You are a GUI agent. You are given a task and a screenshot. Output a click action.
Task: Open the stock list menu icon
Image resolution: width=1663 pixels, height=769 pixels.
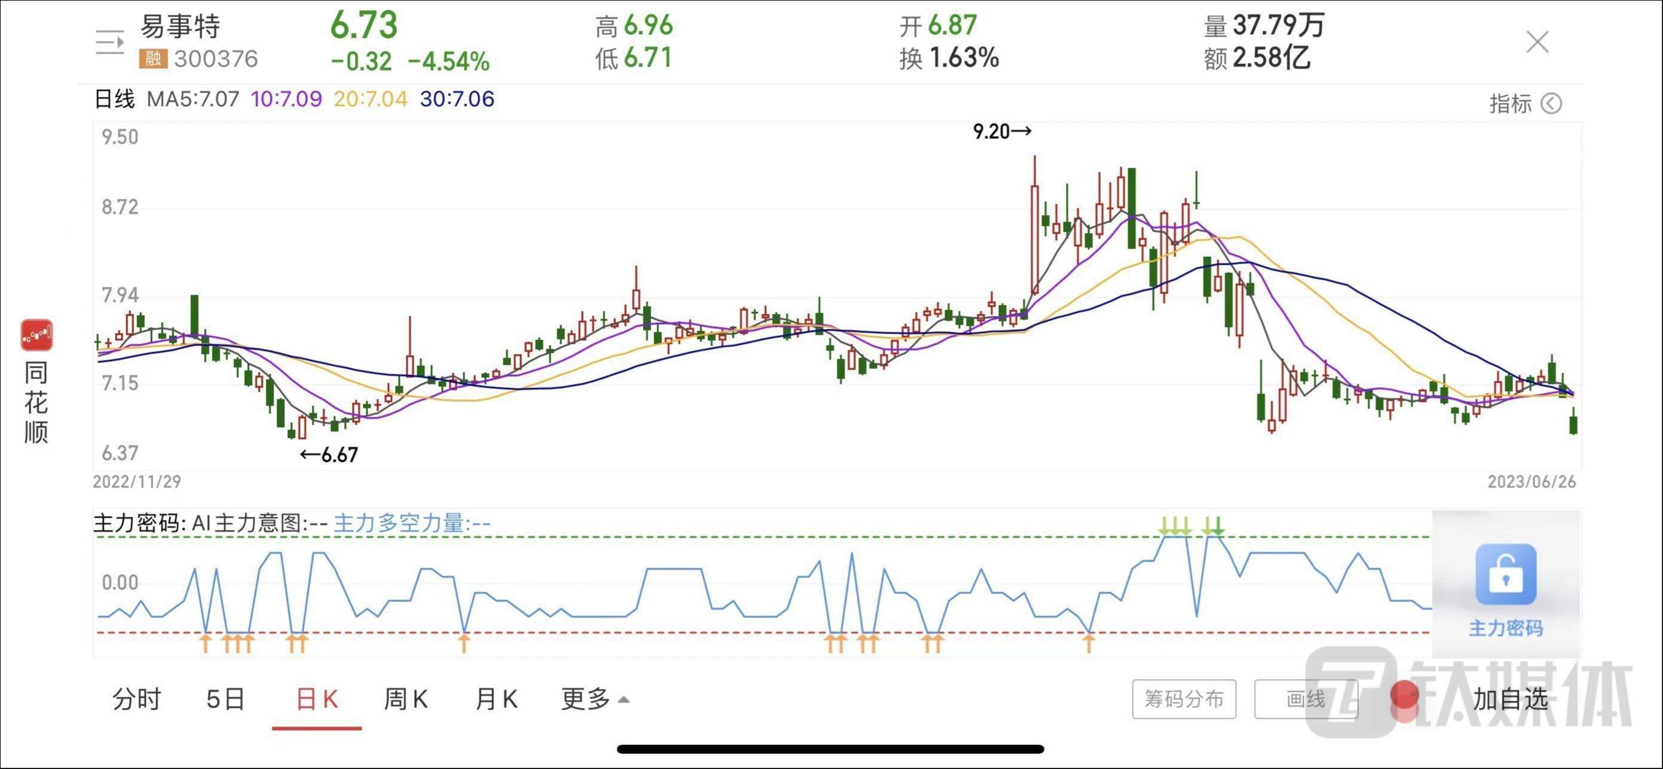110,43
